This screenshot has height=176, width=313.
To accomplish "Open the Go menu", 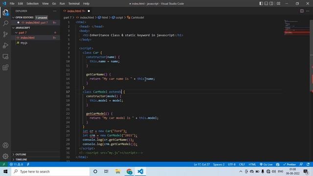I will 54,3.
